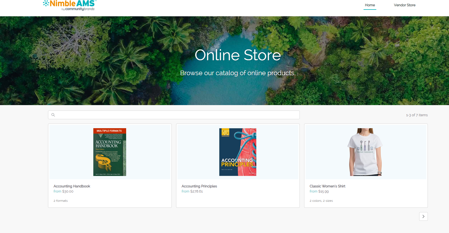
Task: Click the Browse our catalog subtitle
Action: point(238,73)
